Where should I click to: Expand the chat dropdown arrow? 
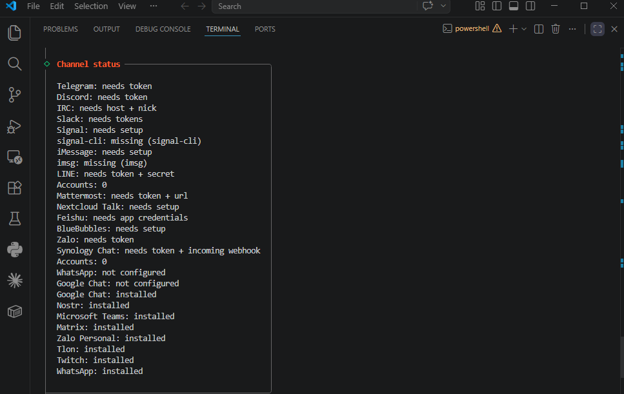(443, 6)
